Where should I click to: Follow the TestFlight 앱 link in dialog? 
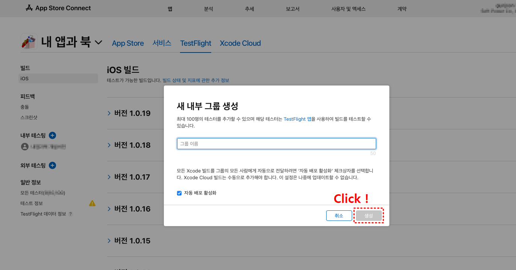[298, 119]
